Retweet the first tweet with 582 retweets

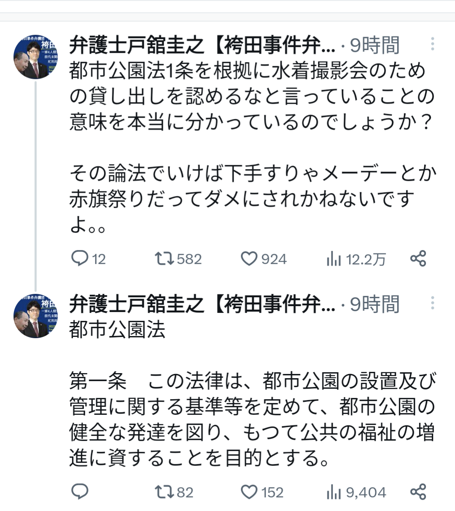click(164, 258)
